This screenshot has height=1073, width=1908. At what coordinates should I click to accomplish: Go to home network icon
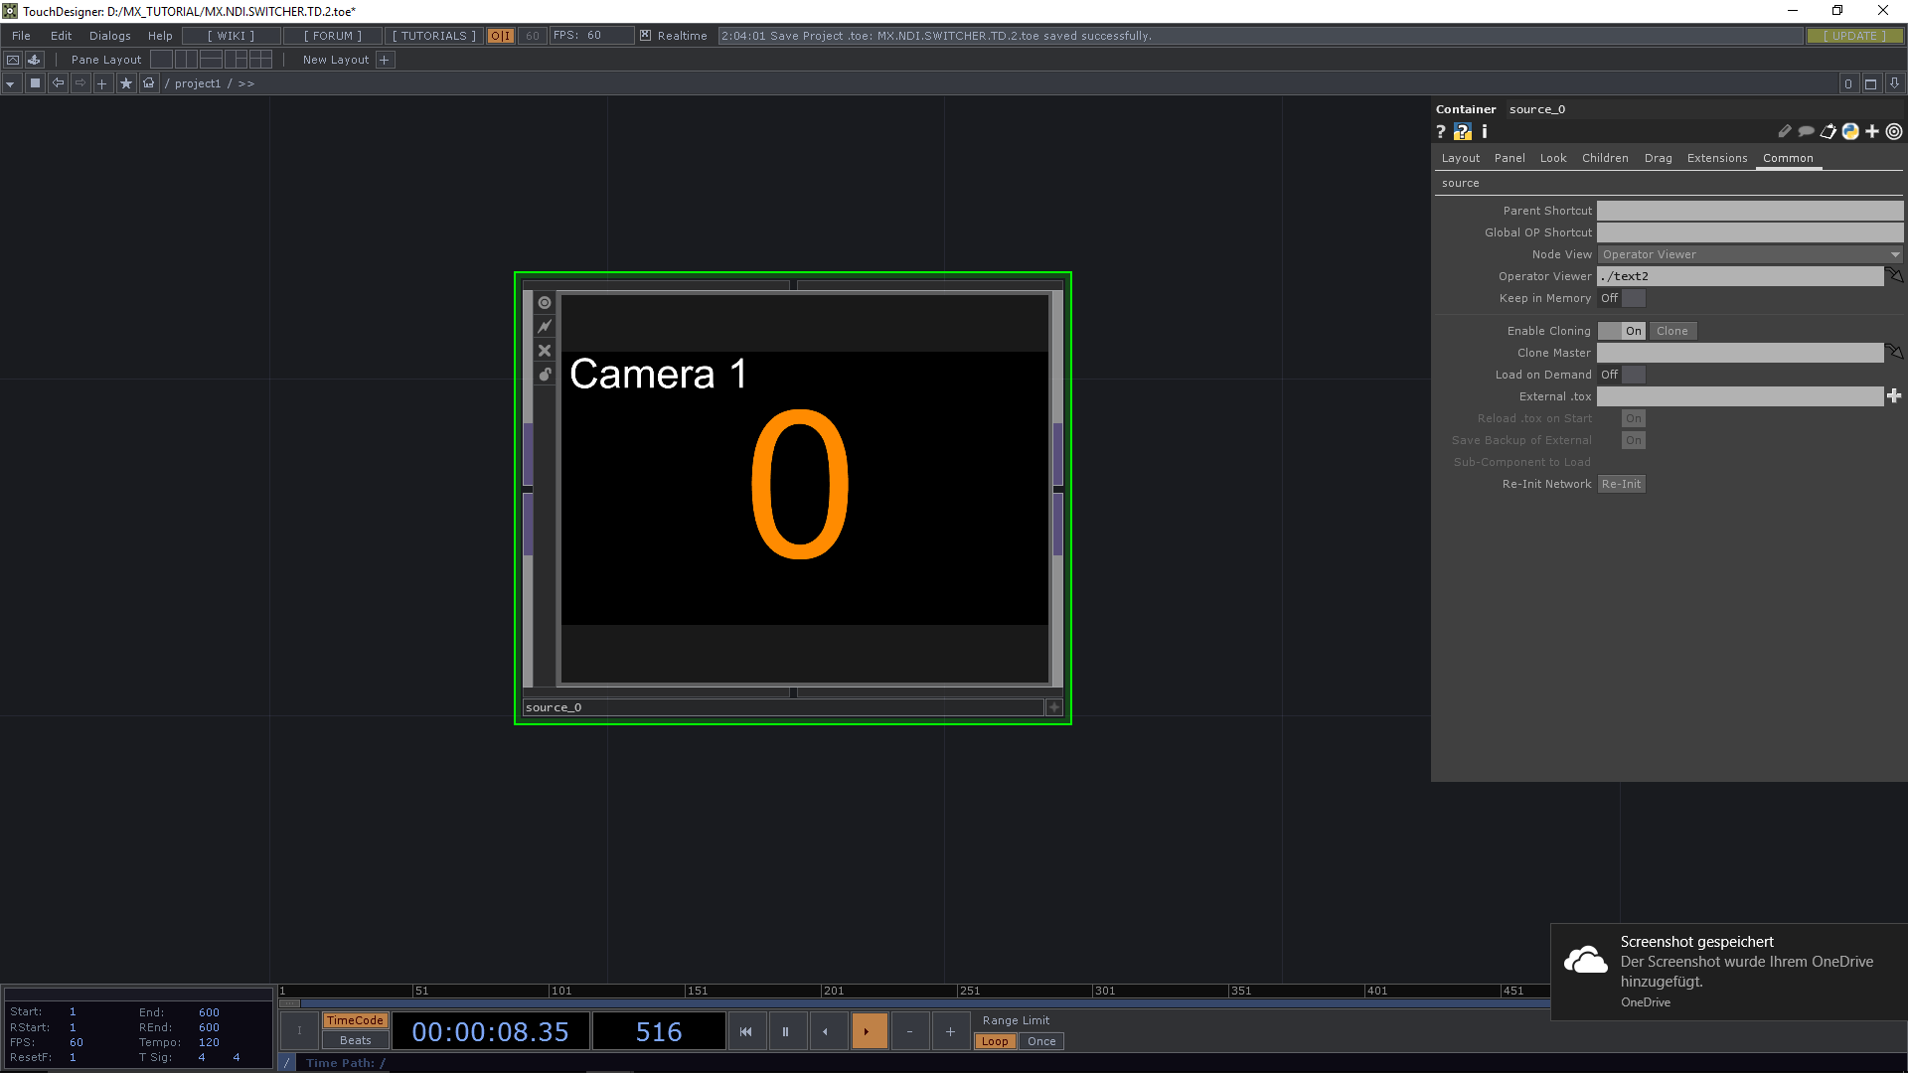pos(148,83)
